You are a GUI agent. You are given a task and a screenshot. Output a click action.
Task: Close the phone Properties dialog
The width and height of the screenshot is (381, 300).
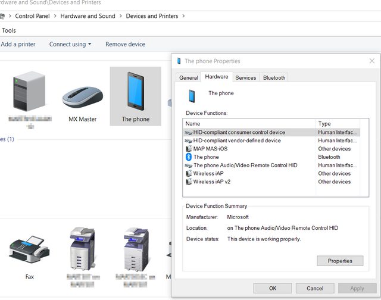point(371,61)
